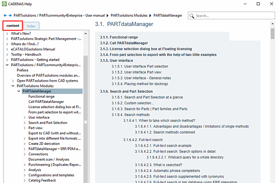Click the search magnifier icon
The width and height of the screenshot is (278, 183).
click(x=192, y=16)
